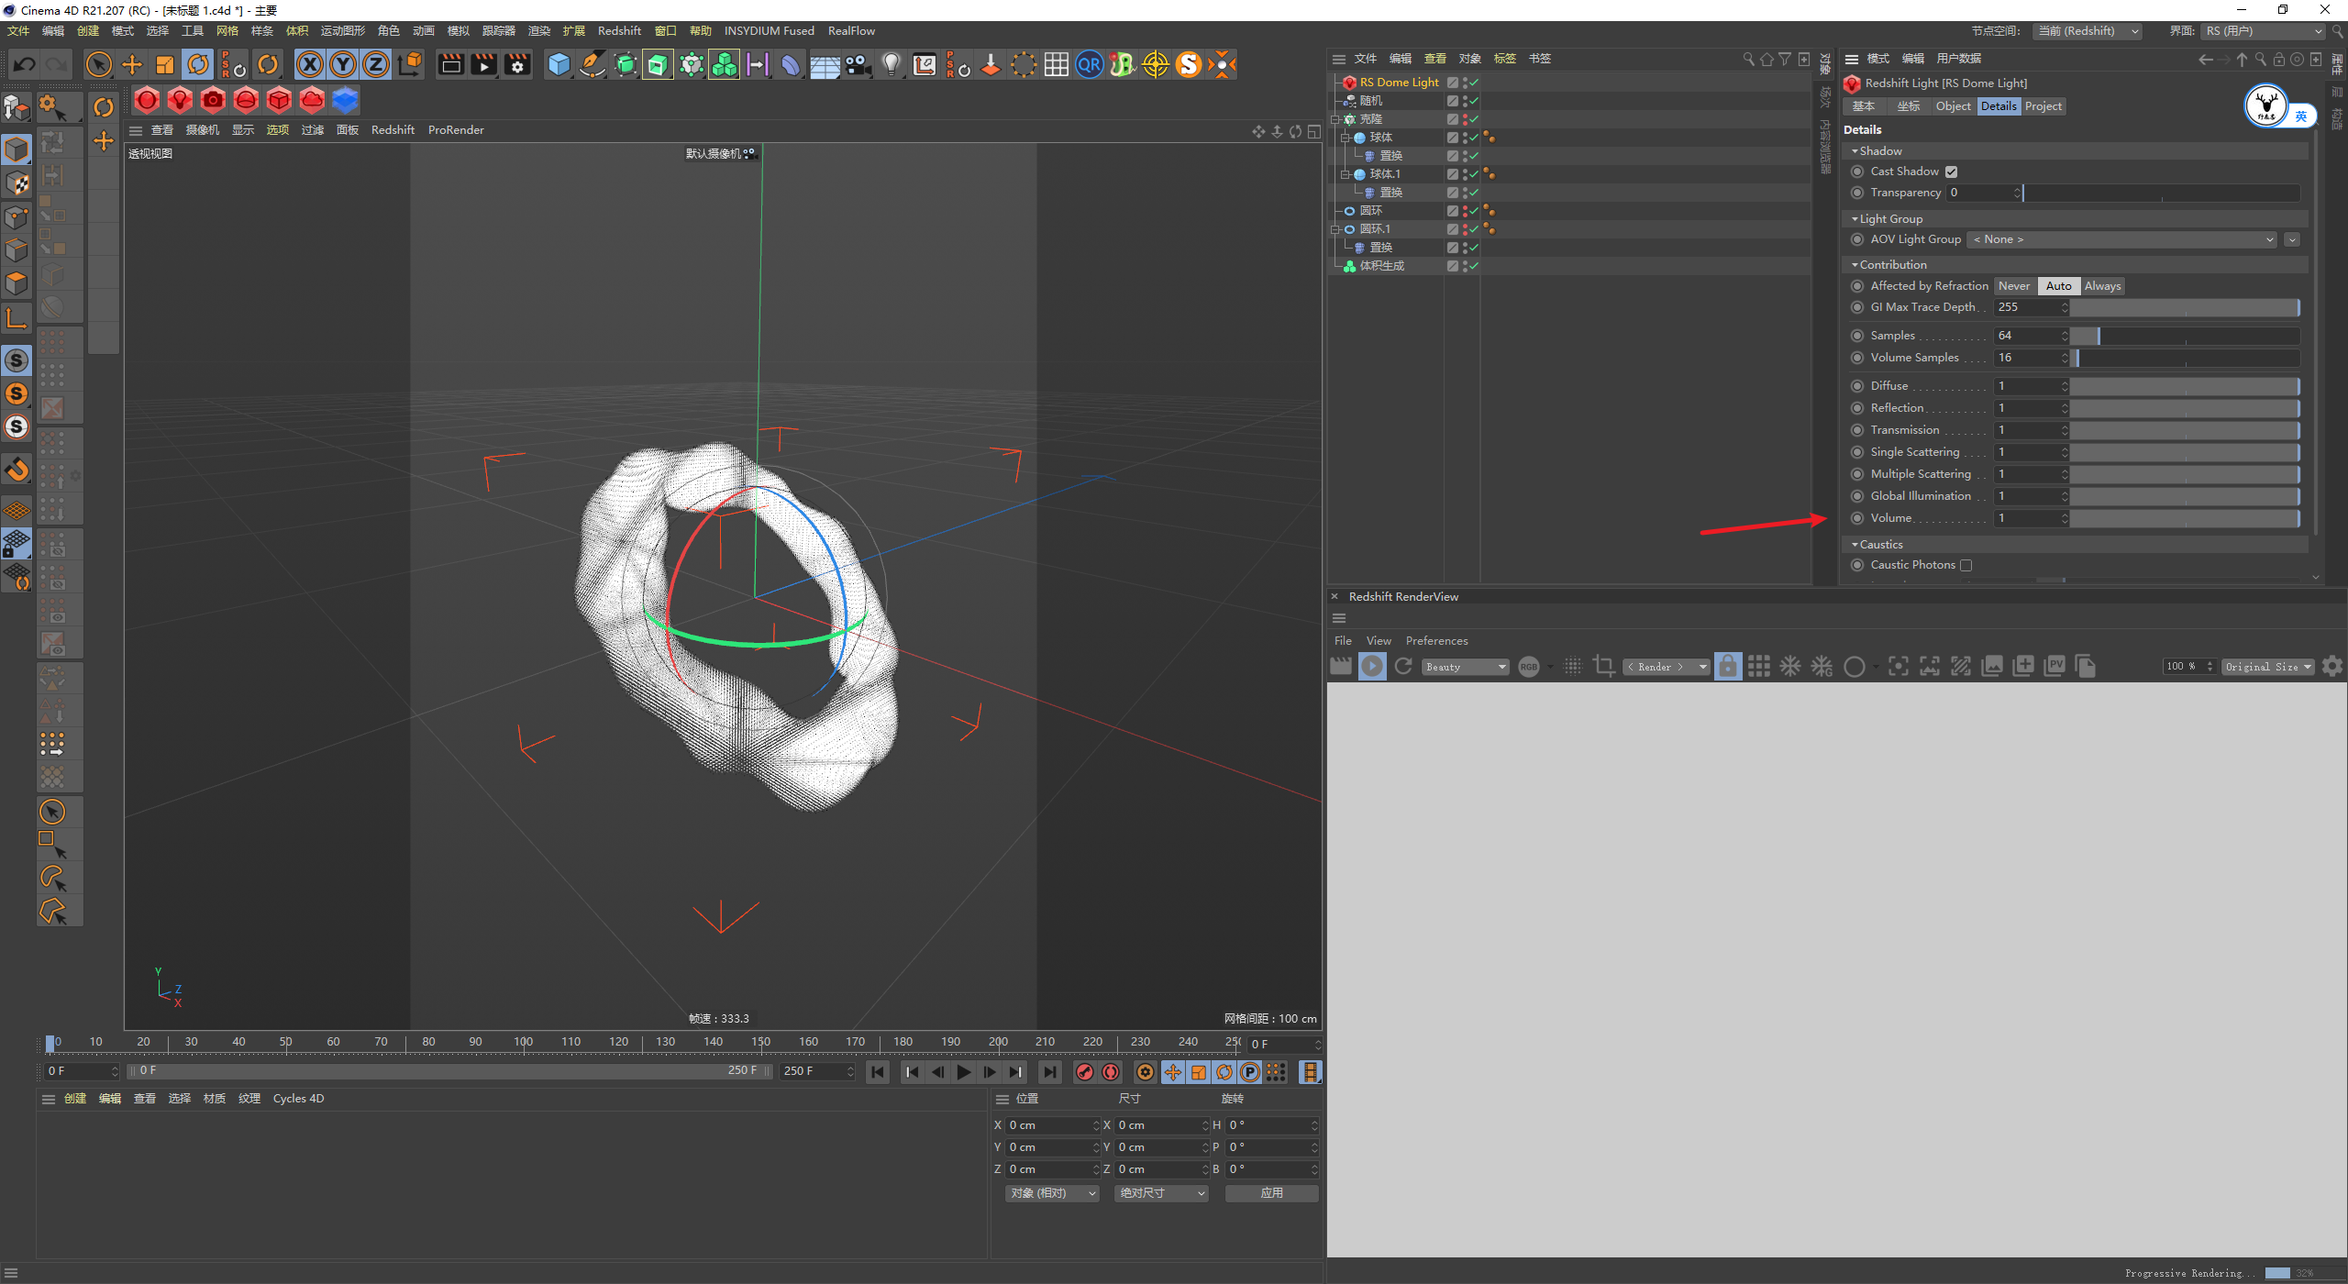This screenshot has width=2348, height=1284.
Task: Open RenderView Preferences menu
Action: (x=1436, y=641)
